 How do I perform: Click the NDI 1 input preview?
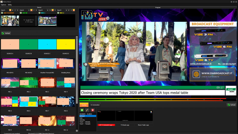click(47, 21)
